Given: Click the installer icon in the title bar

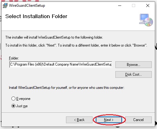Looking at the screenshot, I should coord(5,6).
